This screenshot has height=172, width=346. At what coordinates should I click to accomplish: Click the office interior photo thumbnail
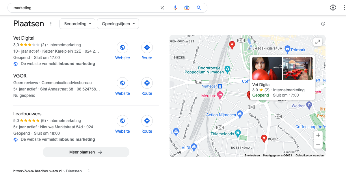[x=298, y=69]
